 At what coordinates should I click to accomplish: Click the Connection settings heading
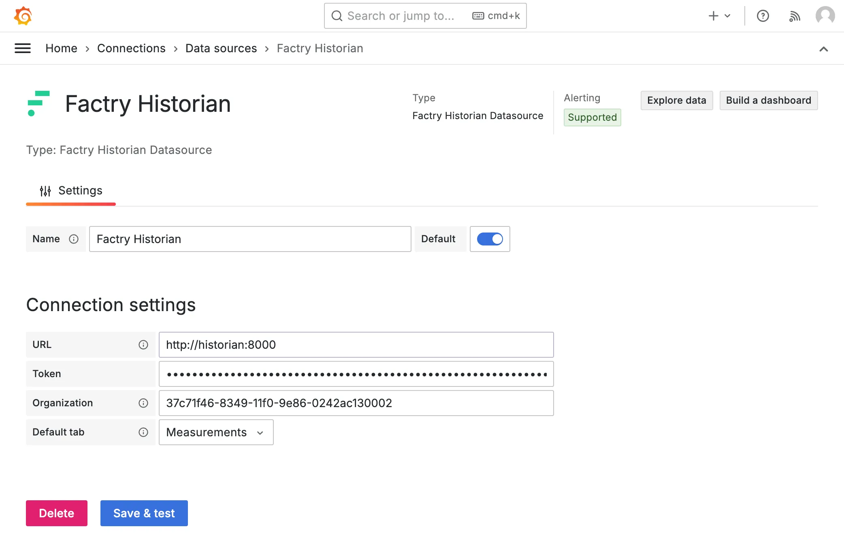tap(111, 305)
